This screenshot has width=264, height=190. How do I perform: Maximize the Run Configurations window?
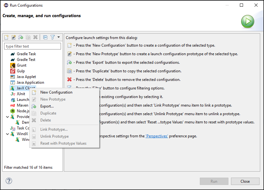click(241, 5)
